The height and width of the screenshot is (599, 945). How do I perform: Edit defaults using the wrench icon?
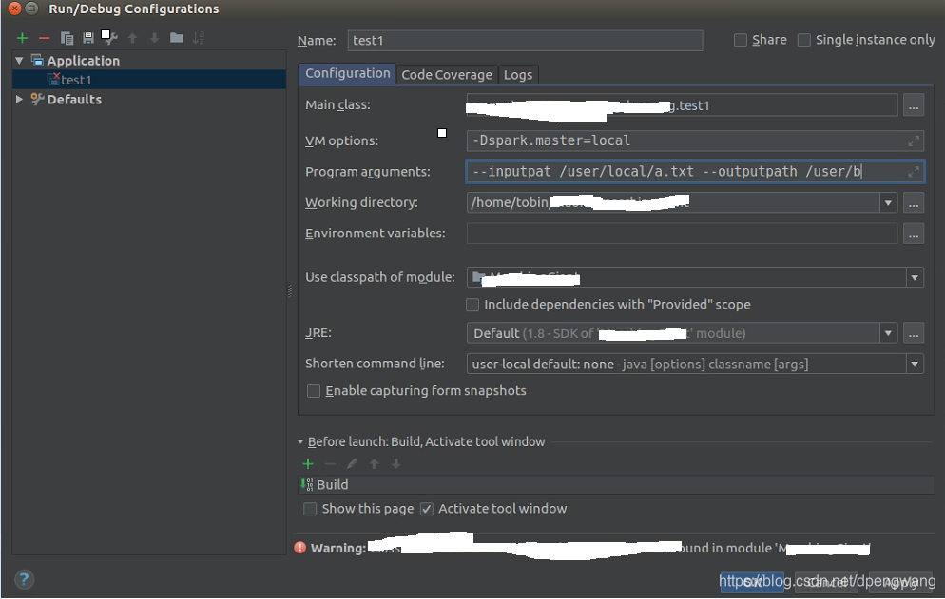pyautogui.click(x=109, y=38)
